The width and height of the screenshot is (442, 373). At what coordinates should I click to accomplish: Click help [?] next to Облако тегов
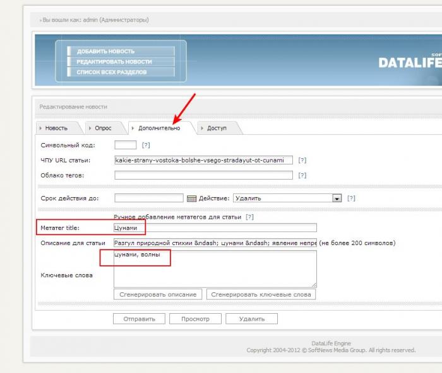point(302,176)
